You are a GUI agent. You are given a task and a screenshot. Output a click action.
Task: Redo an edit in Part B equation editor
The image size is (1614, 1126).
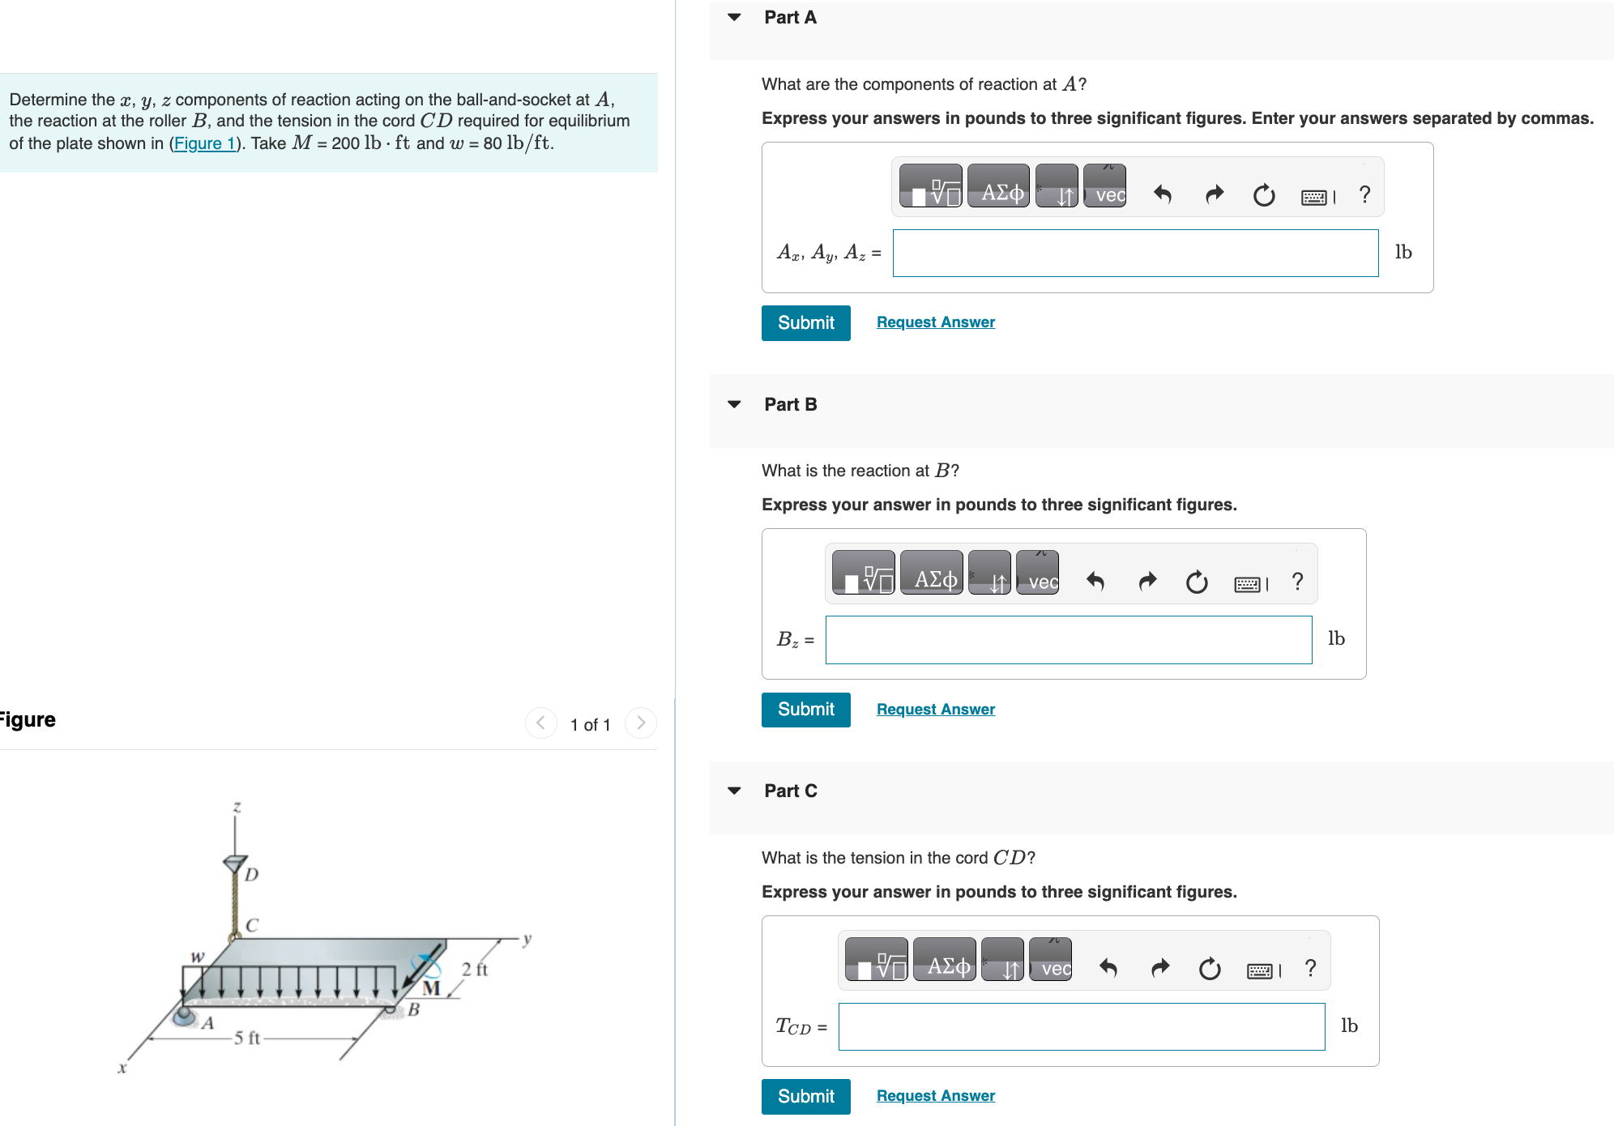(x=1147, y=581)
